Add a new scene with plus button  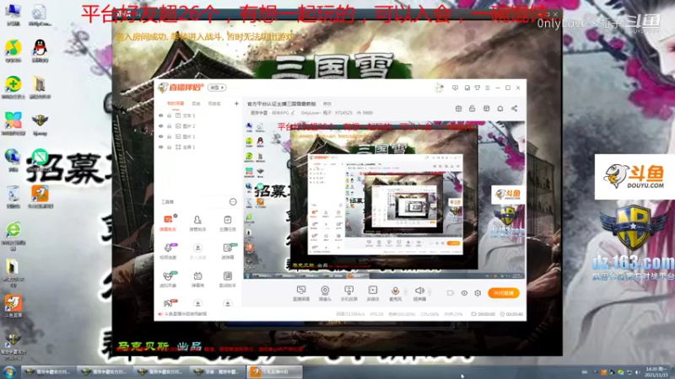pos(236,104)
